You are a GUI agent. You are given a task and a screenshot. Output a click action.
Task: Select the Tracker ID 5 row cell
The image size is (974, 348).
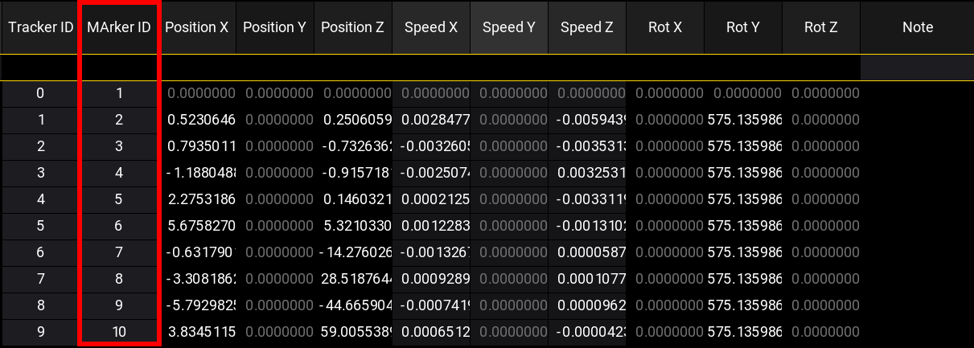[40, 226]
